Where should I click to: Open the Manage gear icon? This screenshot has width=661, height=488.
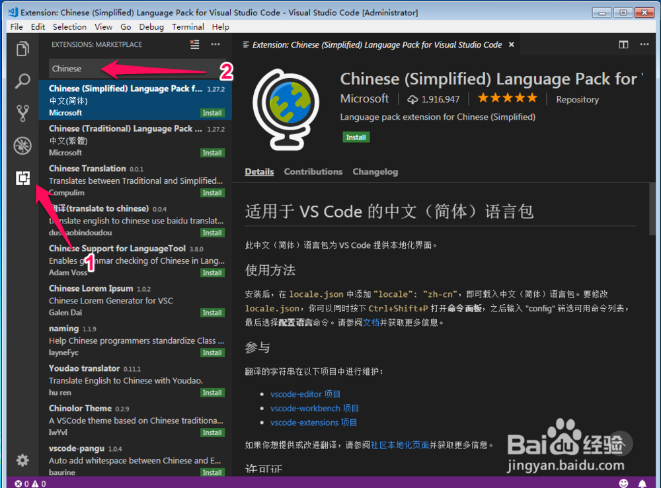tap(22, 460)
